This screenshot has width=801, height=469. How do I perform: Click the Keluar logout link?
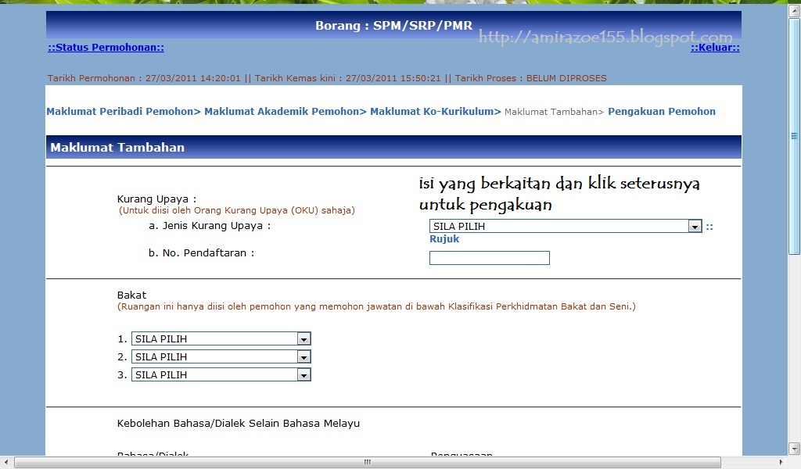click(715, 48)
